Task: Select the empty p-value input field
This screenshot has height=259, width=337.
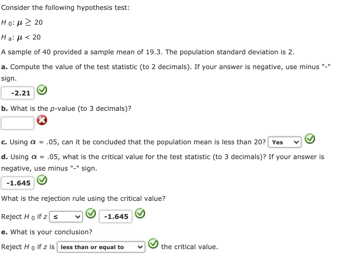Action: click(17, 123)
